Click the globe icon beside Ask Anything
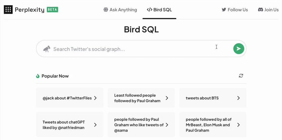 click(106, 10)
